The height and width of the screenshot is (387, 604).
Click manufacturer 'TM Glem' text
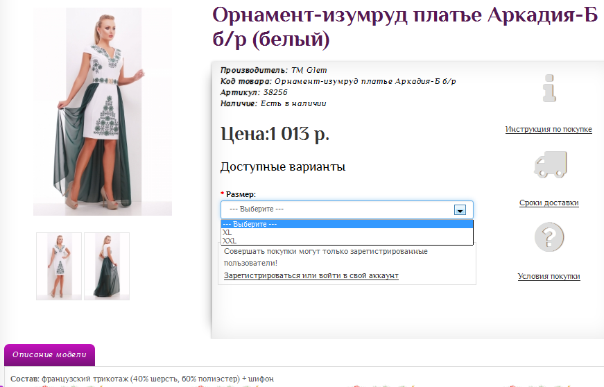click(309, 70)
